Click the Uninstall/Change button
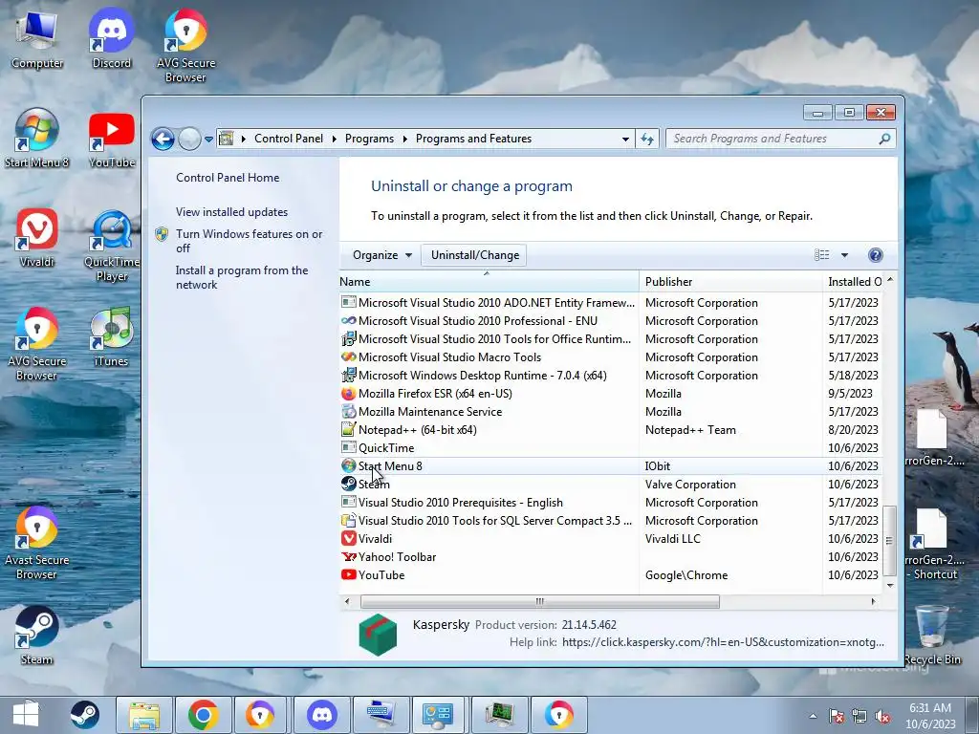The height and width of the screenshot is (734, 979). 474,254
